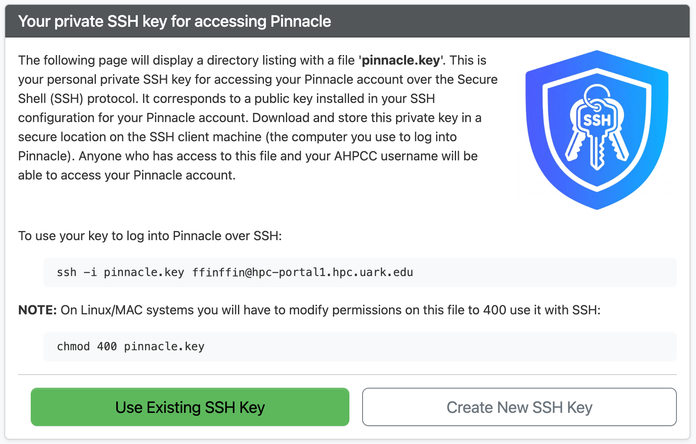Click pinnacle.key in the ssh command
The width and height of the screenshot is (696, 444).
tap(144, 272)
